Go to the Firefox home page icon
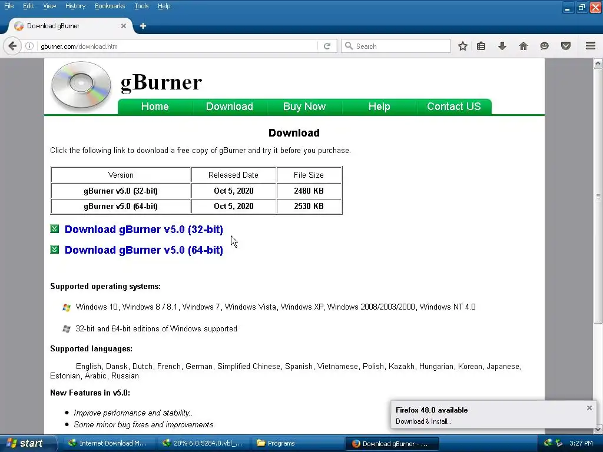The width and height of the screenshot is (603, 452). tap(524, 46)
